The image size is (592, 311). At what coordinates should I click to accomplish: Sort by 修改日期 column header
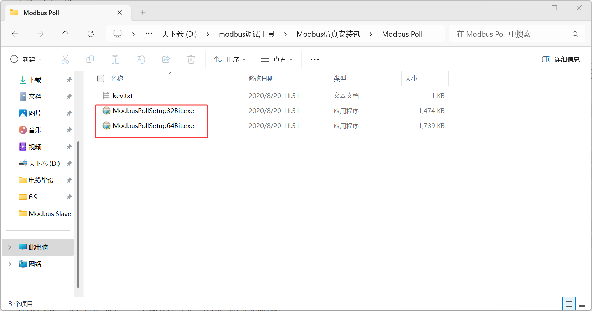pos(261,79)
